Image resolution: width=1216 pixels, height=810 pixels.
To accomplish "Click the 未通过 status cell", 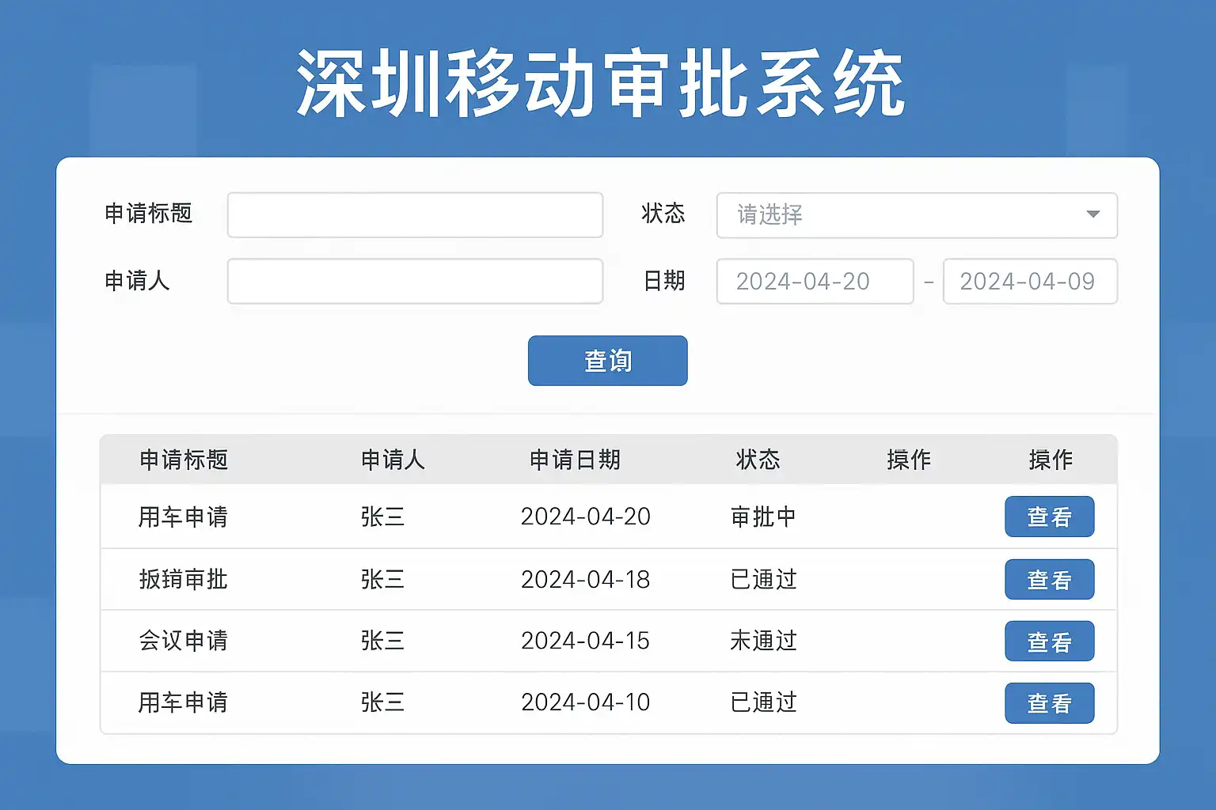I will pos(763,641).
